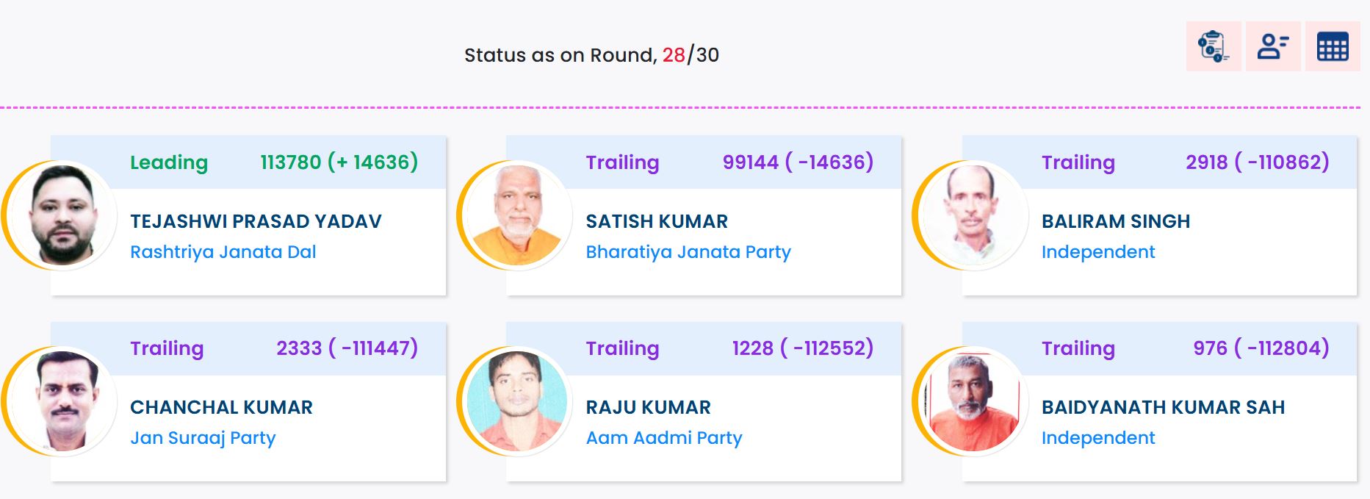Click the Aam Aadmi Party label
The width and height of the screenshot is (1370, 499).
663,438
